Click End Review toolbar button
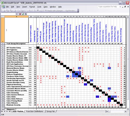 (x=71, y=11)
